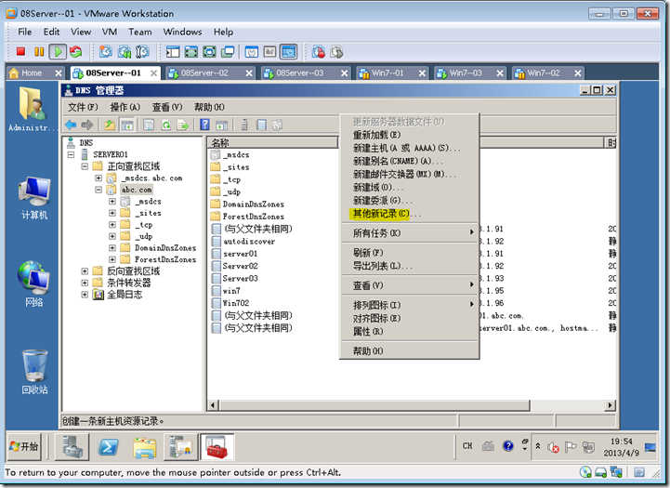Screen dimensions: 670x488
Task: Choose 新建别名(CNAME) menu entry
Action: (x=410, y=161)
